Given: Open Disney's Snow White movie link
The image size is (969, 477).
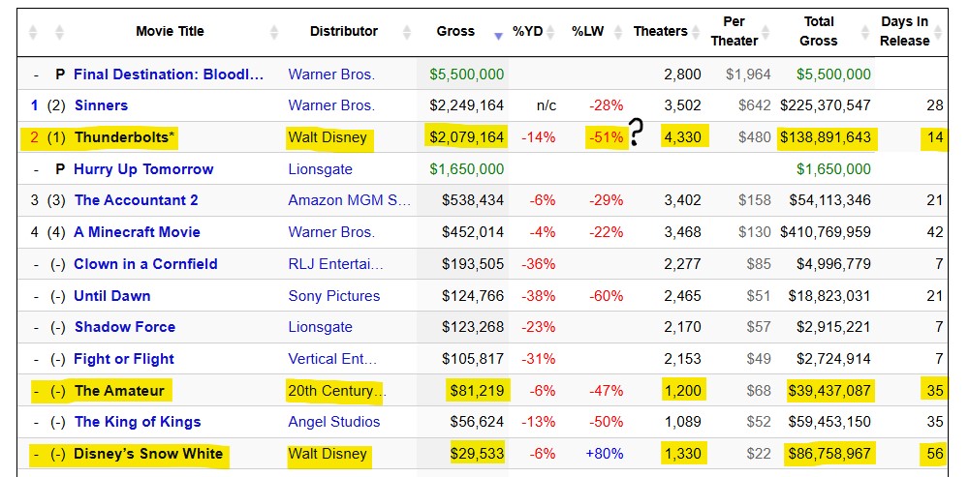Looking at the screenshot, I should pos(148,454).
